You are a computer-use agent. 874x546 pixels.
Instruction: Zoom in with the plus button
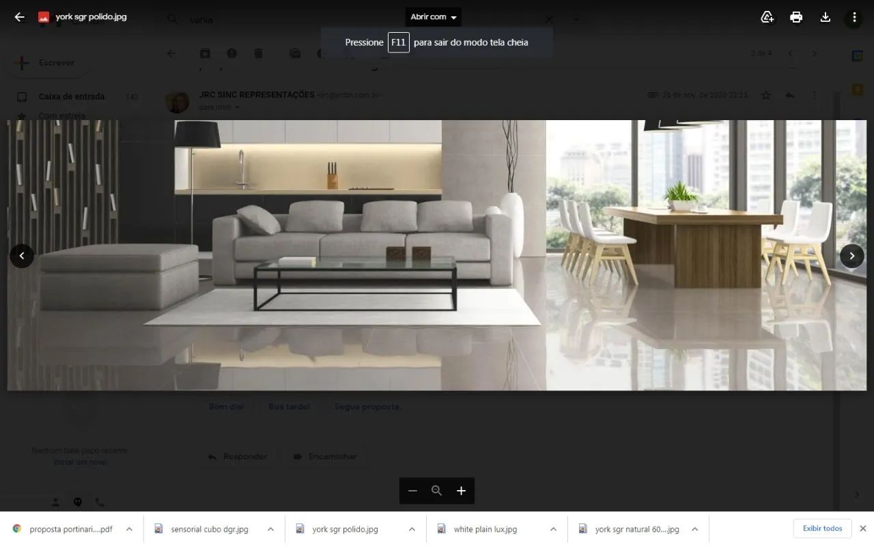[461, 491]
